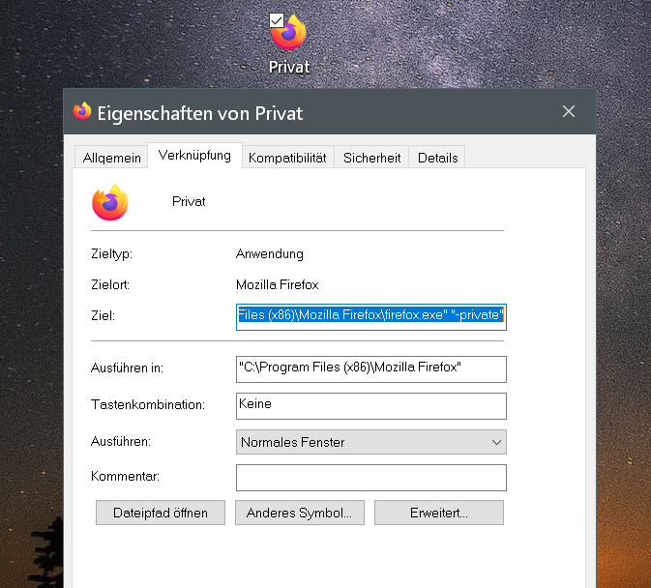
Task: Click the Privat Firefox desktop shortcut icon
Action: [289, 34]
